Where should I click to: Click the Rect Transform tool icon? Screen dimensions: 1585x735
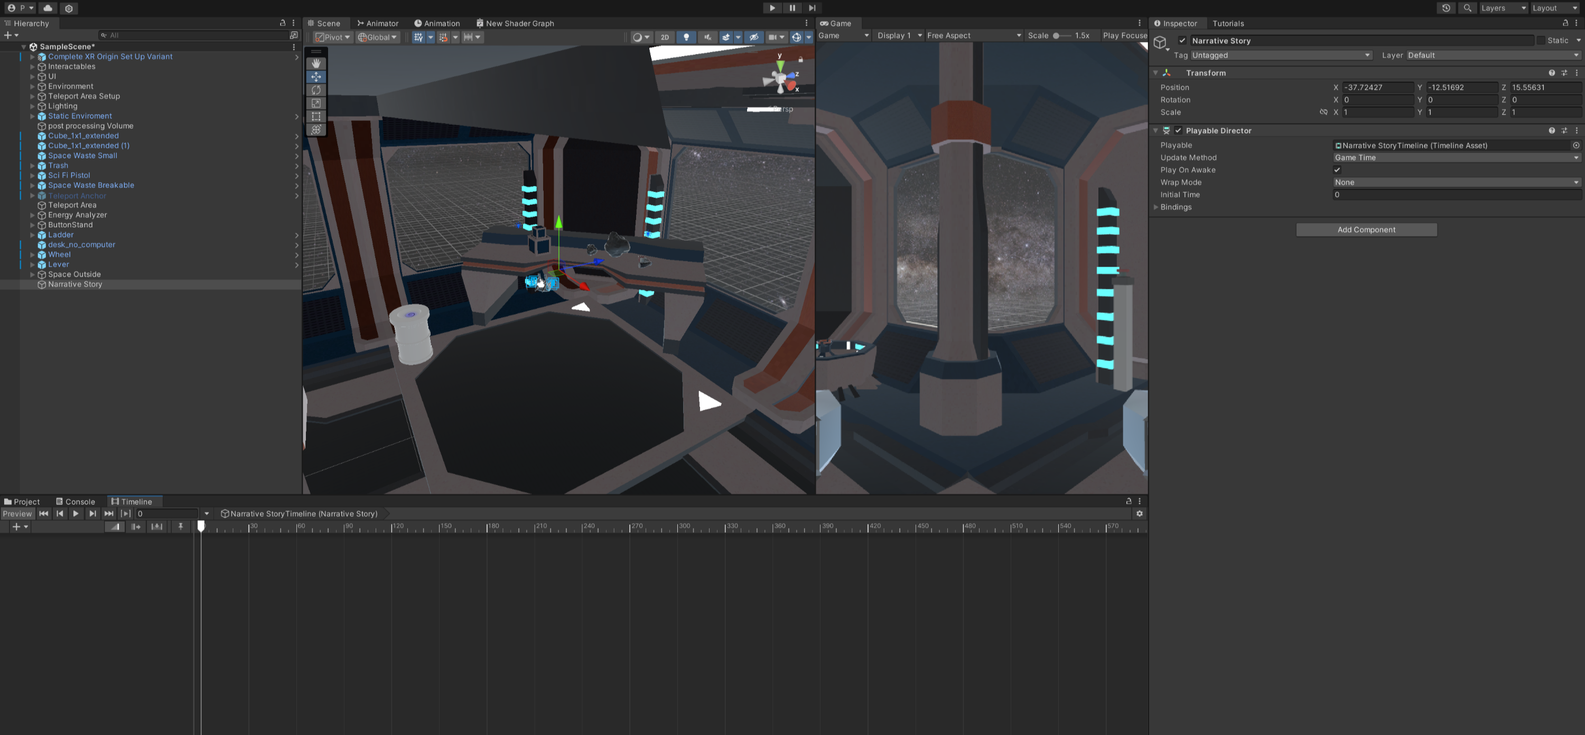click(315, 116)
